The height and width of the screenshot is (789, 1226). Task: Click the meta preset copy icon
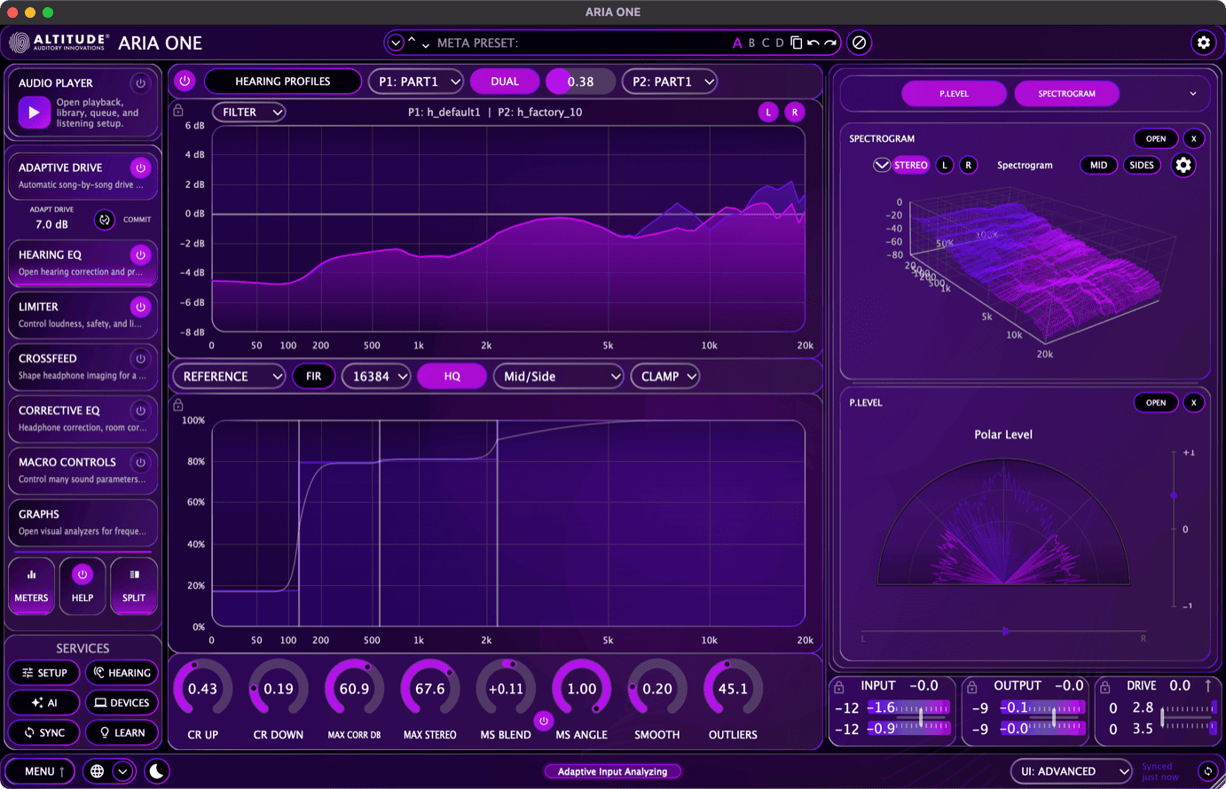click(x=797, y=43)
